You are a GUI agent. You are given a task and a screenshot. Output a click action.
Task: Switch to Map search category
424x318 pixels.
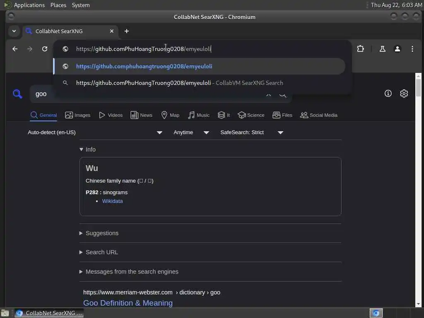coord(170,115)
